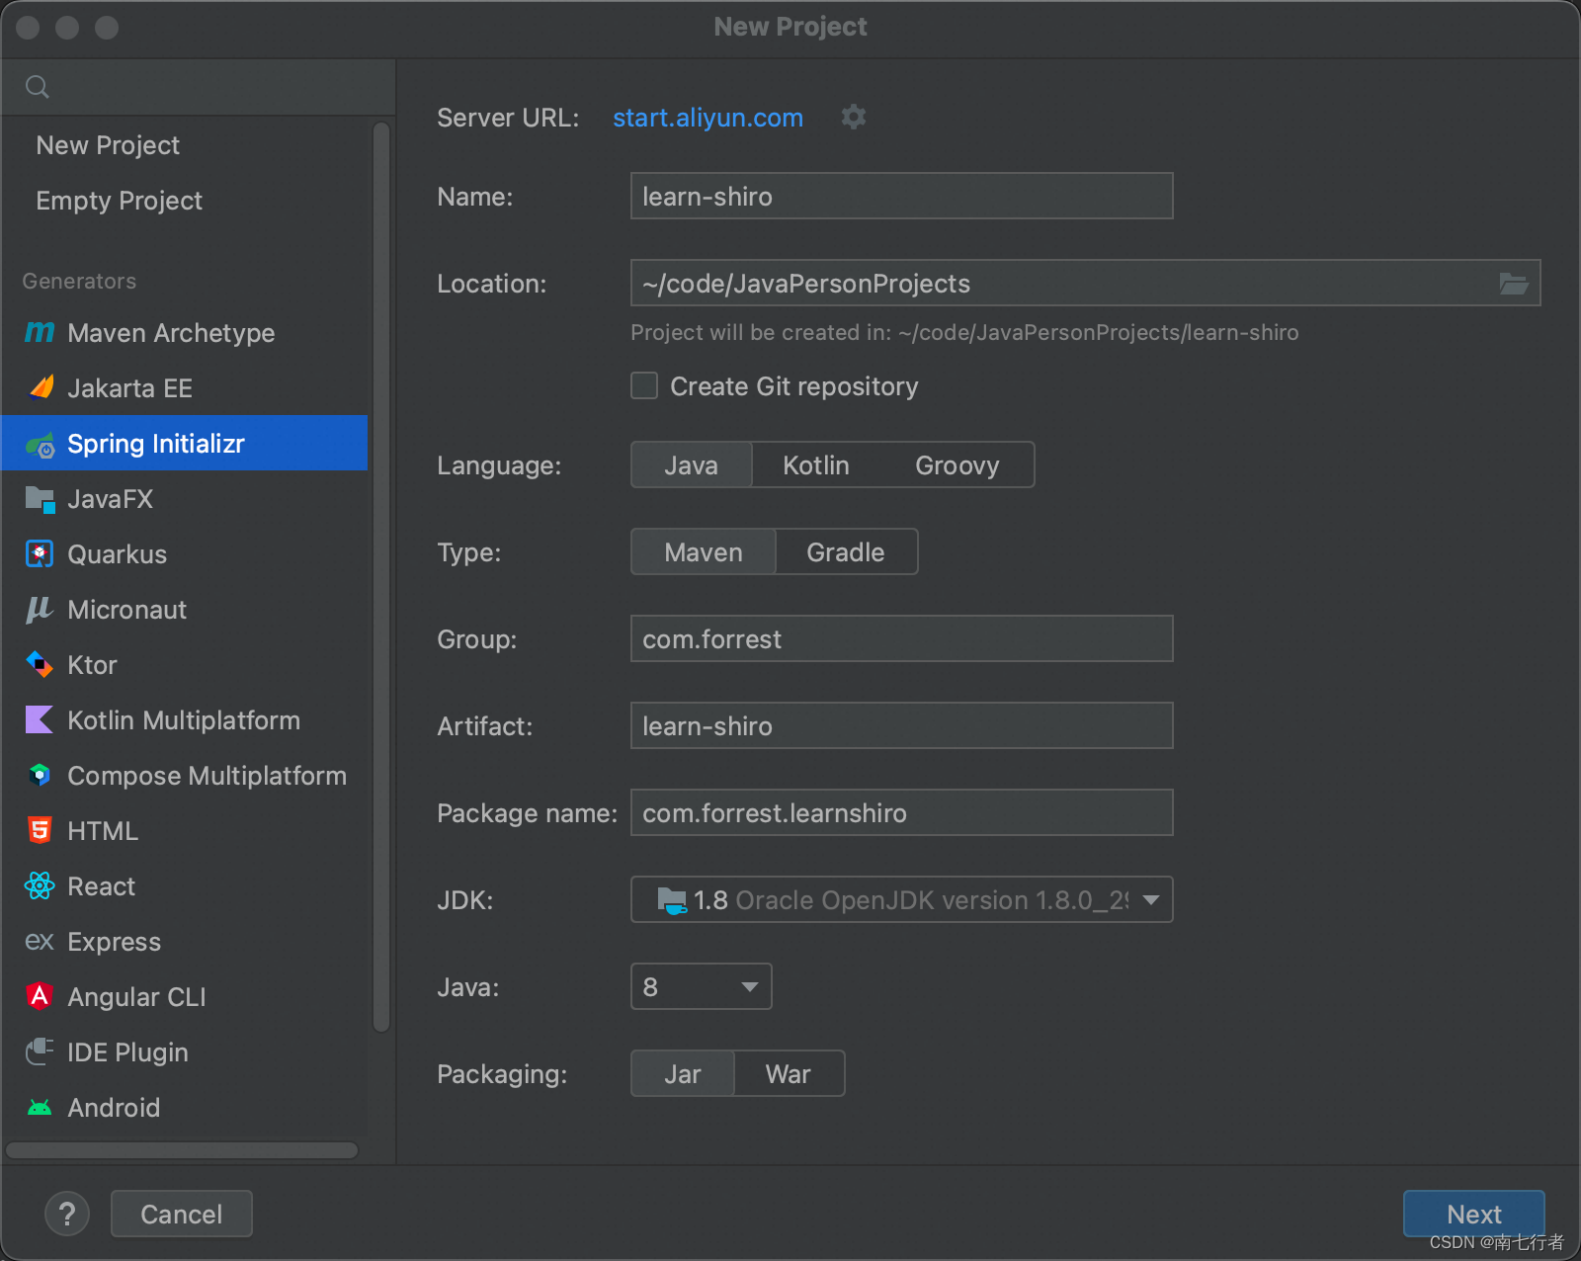Select Kotlin Multiplatform generator entry
Image resolution: width=1581 pixels, height=1261 pixels.
(x=185, y=720)
